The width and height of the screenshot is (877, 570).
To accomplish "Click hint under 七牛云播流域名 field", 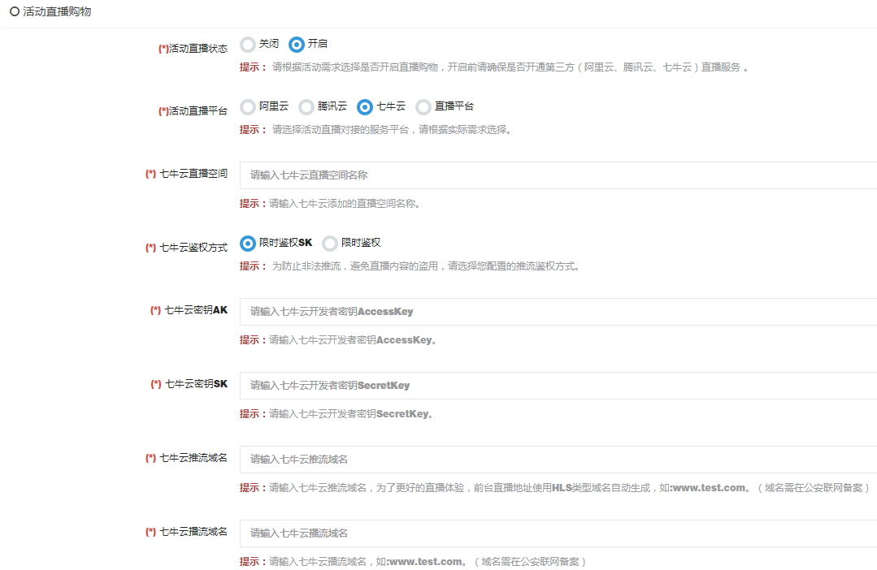I will [414, 562].
